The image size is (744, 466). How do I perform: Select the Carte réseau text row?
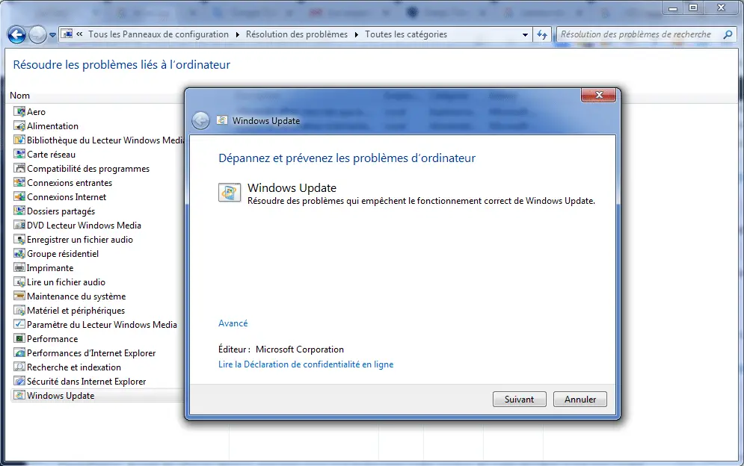click(x=52, y=155)
